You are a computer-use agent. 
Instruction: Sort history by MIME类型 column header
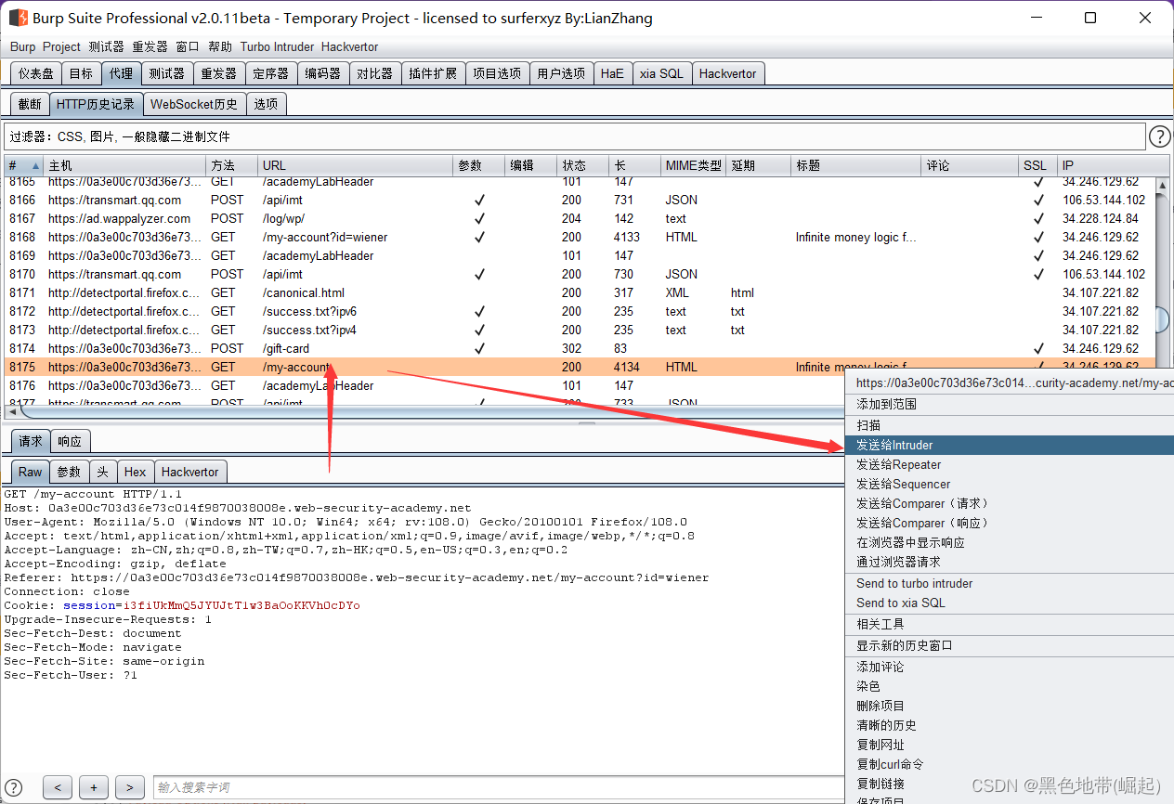point(693,165)
